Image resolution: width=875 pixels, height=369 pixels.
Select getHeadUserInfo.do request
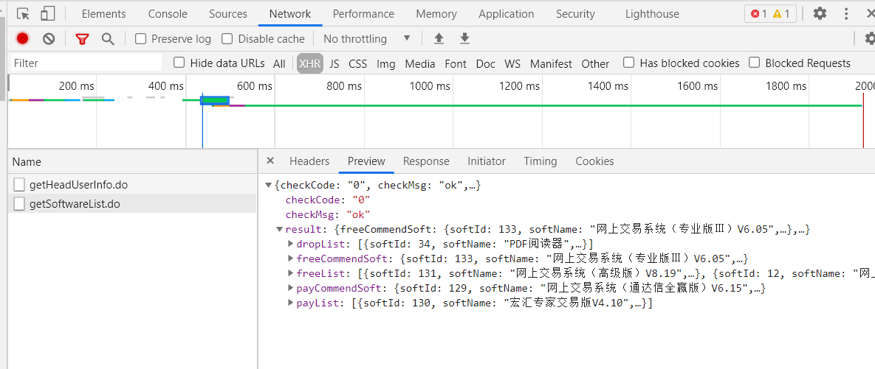(x=133, y=184)
